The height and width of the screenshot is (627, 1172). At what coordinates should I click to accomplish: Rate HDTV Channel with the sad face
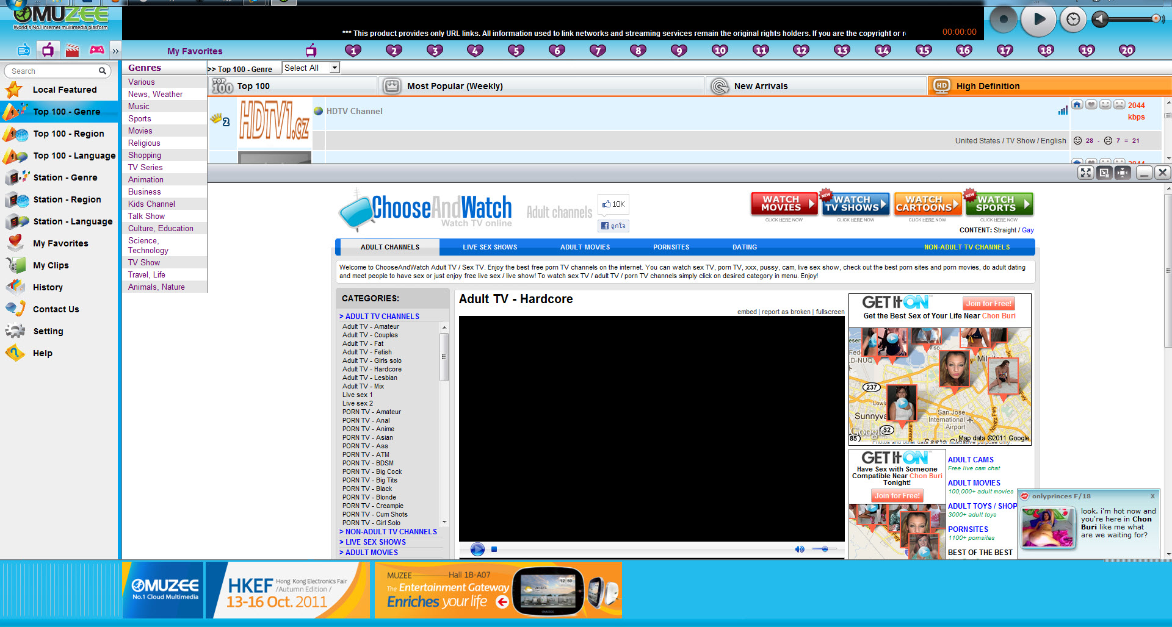pyautogui.click(x=1120, y=105)
